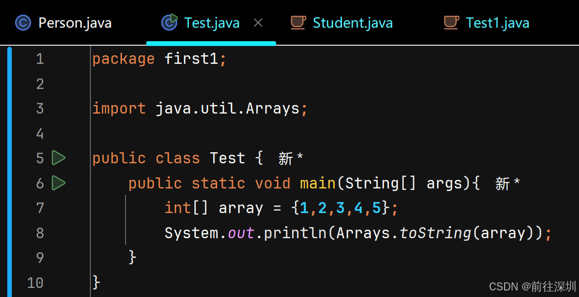Close the Test.java tab
579x297 pixels.
(258, 23)
